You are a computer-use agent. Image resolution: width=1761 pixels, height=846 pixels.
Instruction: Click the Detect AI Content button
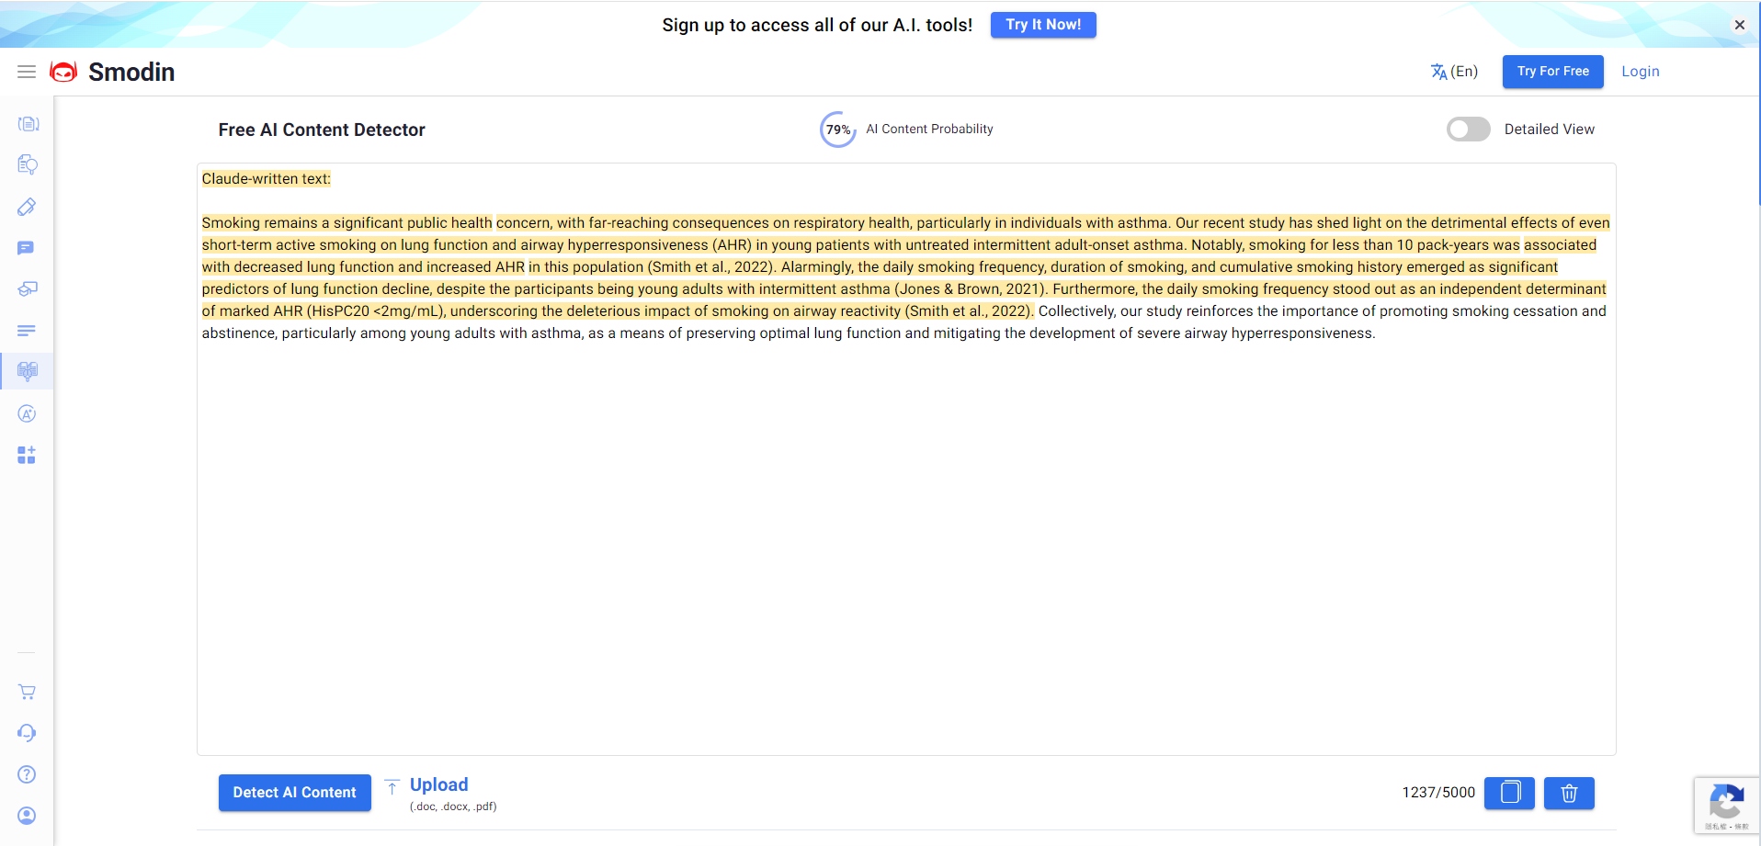pyautogui.click(x=294, y=792)
